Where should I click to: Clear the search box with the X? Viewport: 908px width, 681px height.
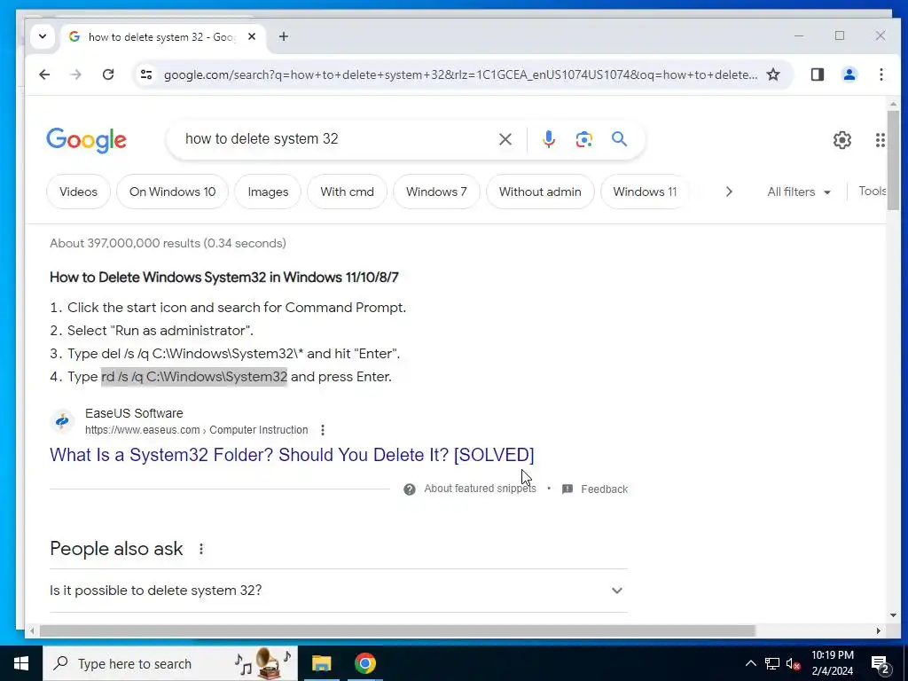click(505, 139)
